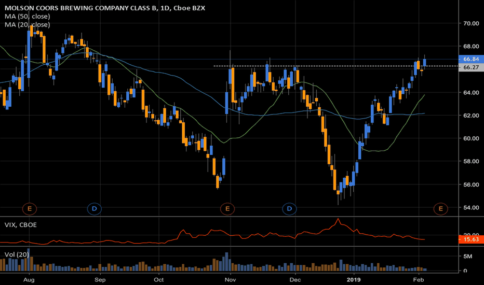Click the Nov label on time axis
Image resolution: width=484 pixels, height=285 pixels.
[x=230, y=280]
